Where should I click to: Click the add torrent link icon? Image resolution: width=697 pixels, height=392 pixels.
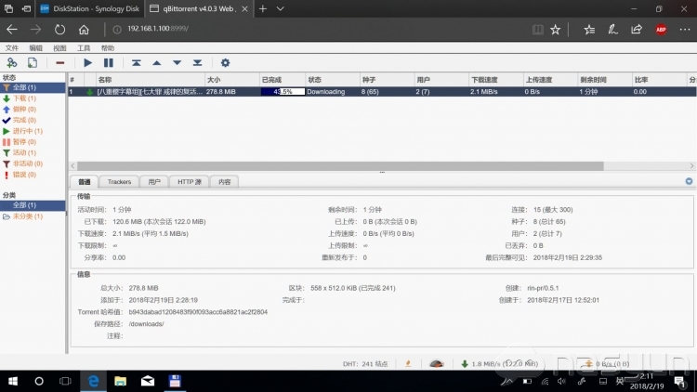12,62
